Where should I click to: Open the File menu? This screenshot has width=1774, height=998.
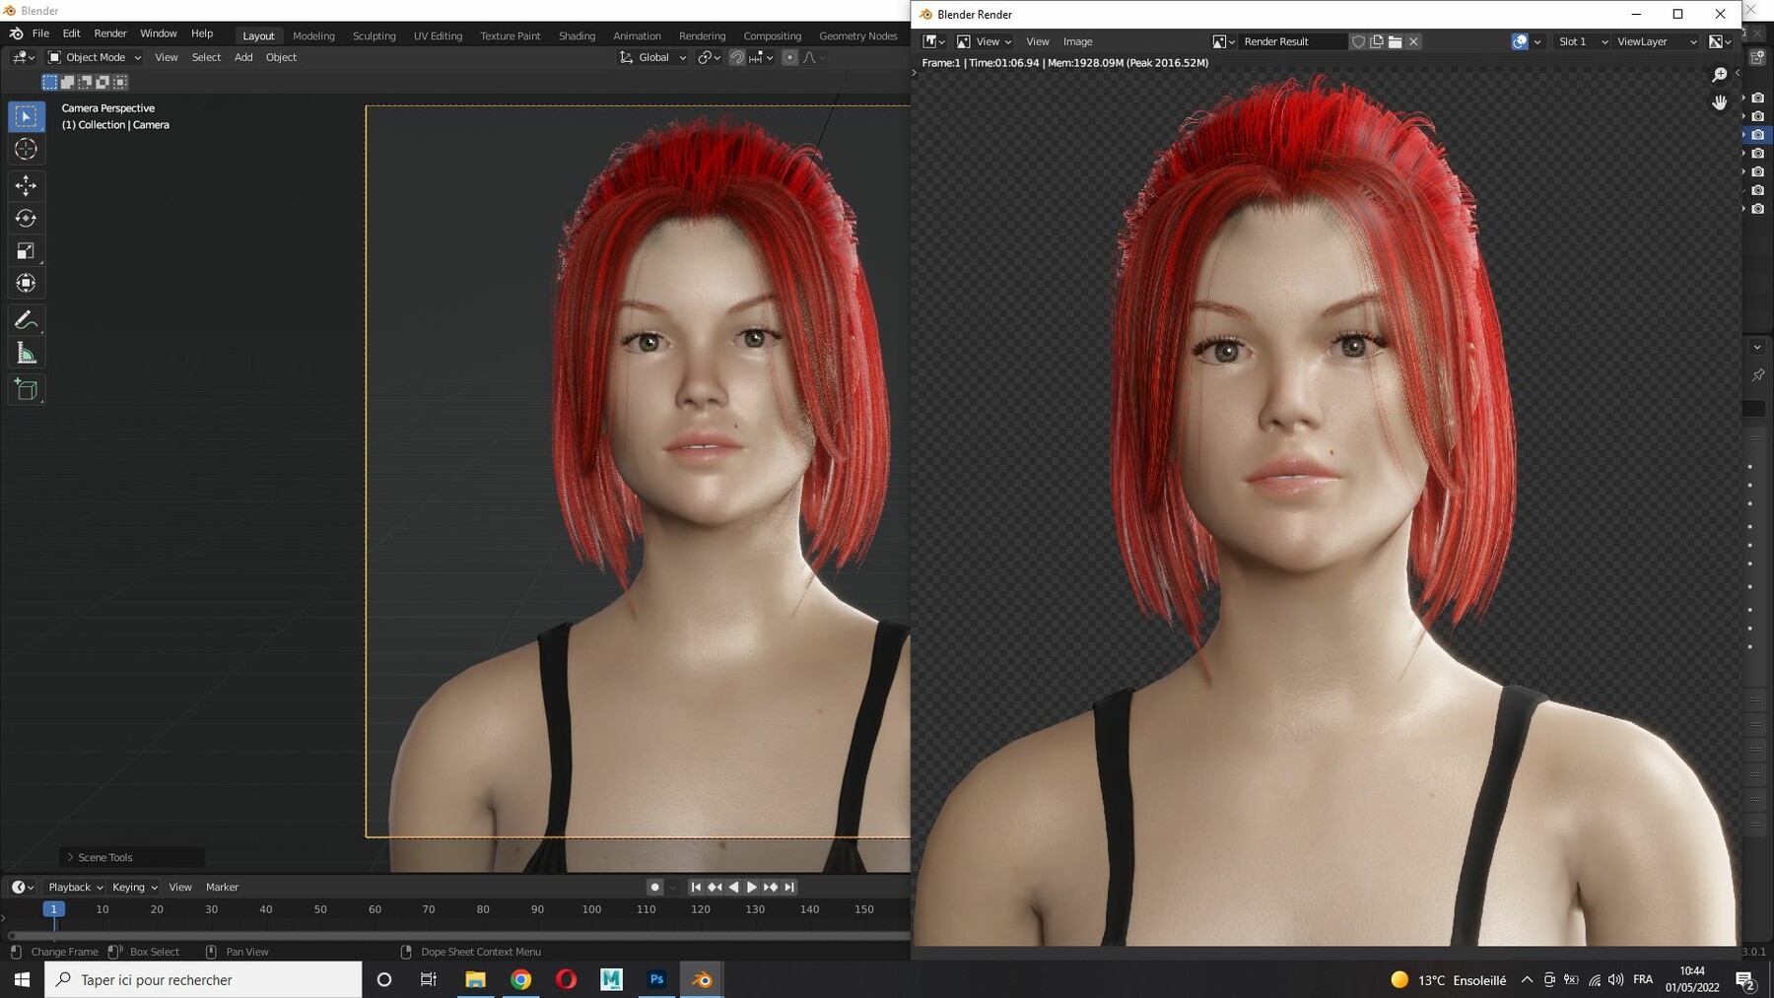point(40,33)
